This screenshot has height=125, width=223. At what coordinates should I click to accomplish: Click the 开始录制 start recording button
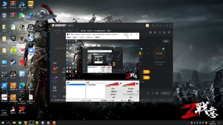[x=130, y=92]
